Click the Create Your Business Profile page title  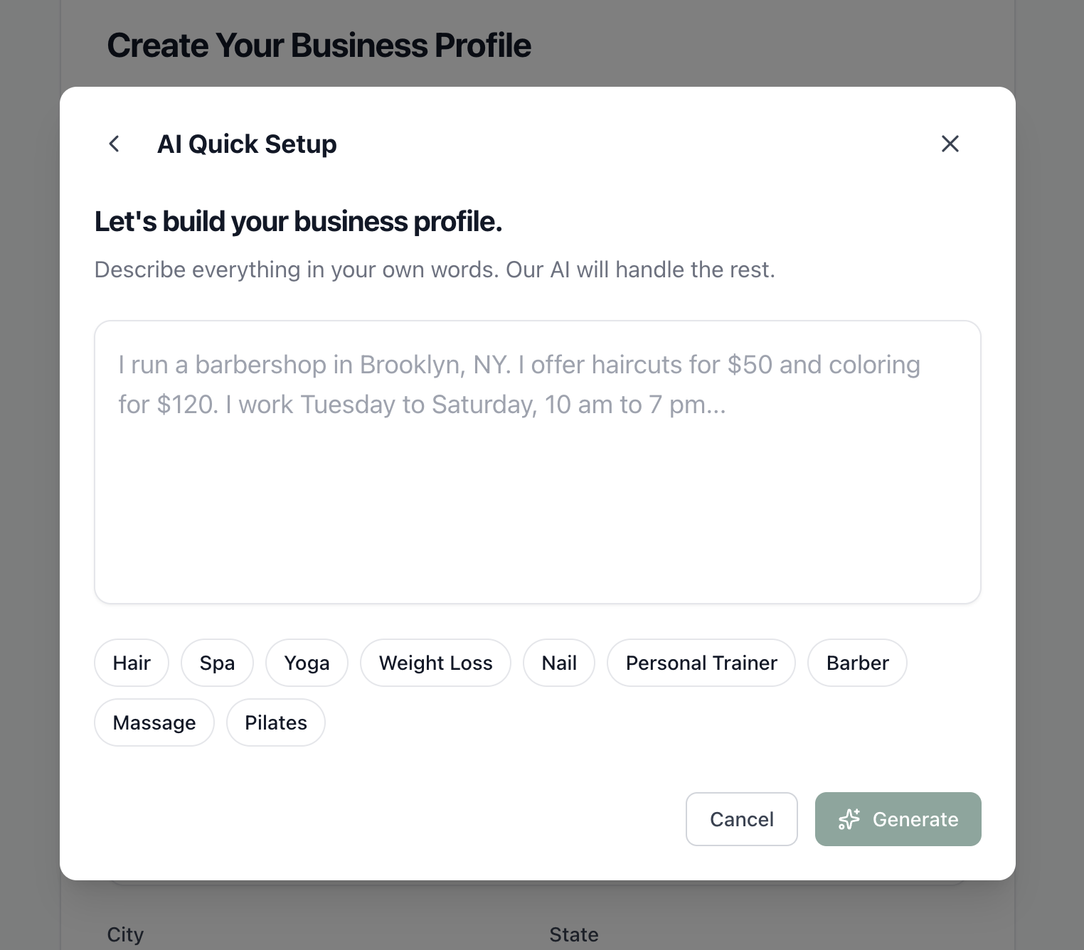pyautogui.click(x=319, y=46)
